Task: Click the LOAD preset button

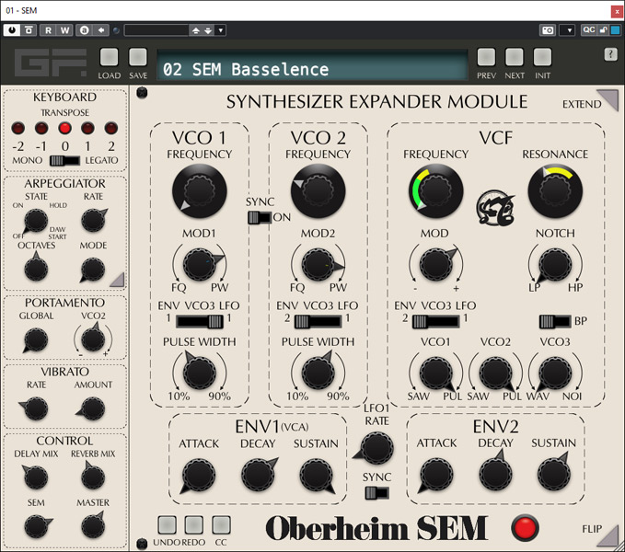Action: click(x=110, y=57)
